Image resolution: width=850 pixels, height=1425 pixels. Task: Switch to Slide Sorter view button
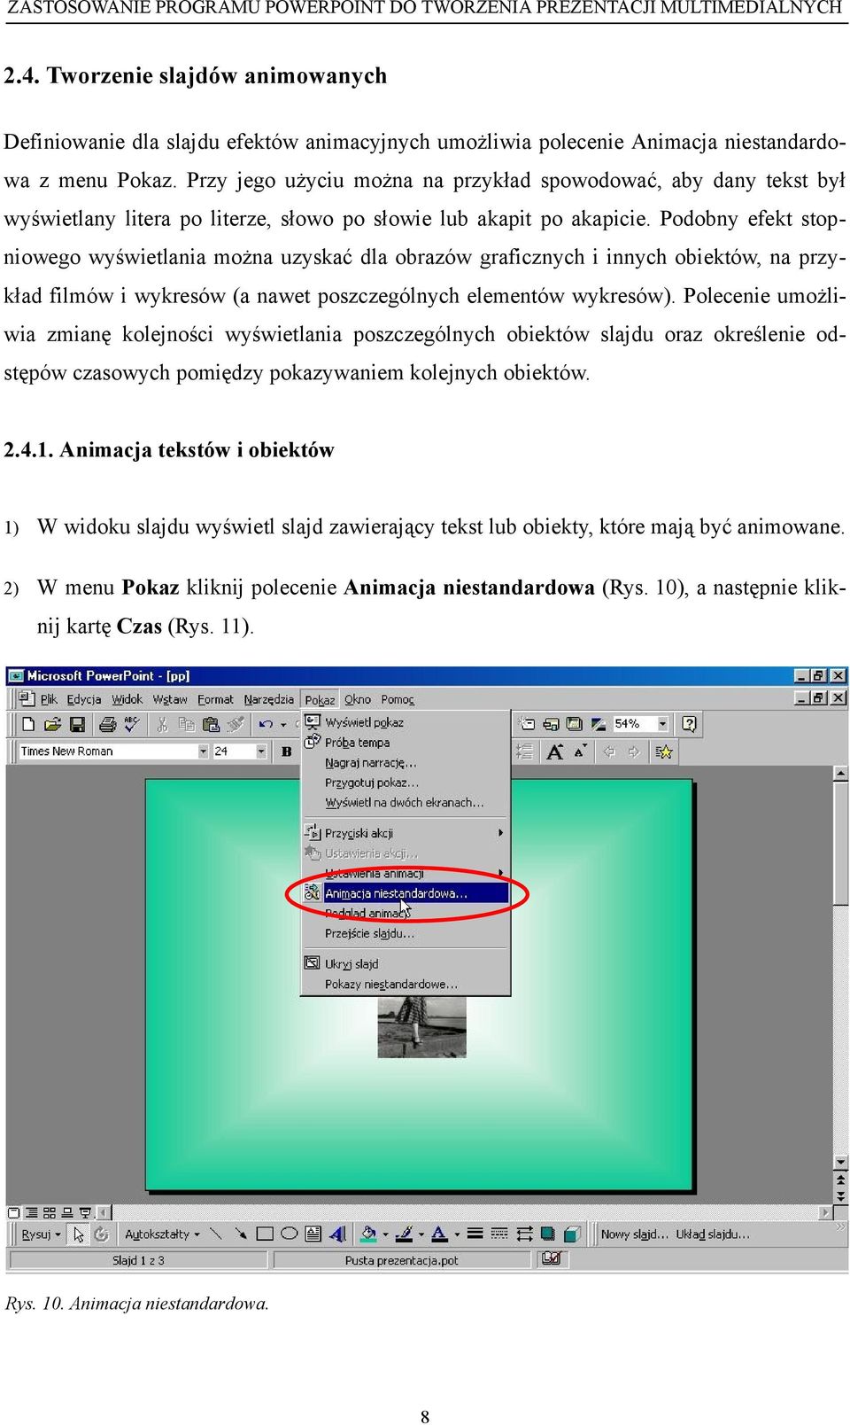(49, 1212)
